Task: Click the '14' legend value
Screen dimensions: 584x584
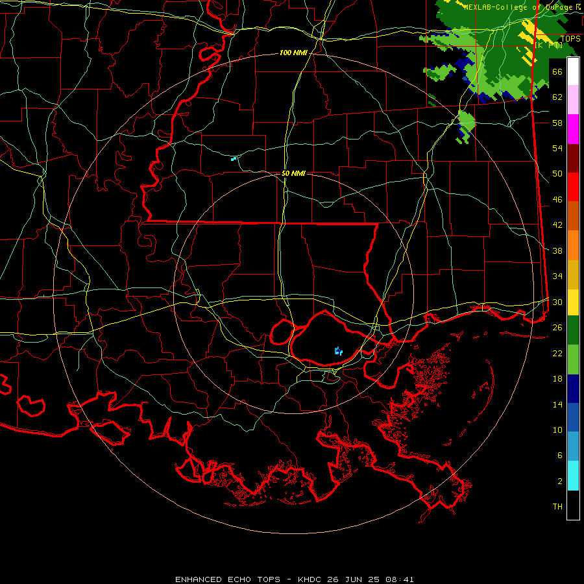Action: tap(557, 404)
